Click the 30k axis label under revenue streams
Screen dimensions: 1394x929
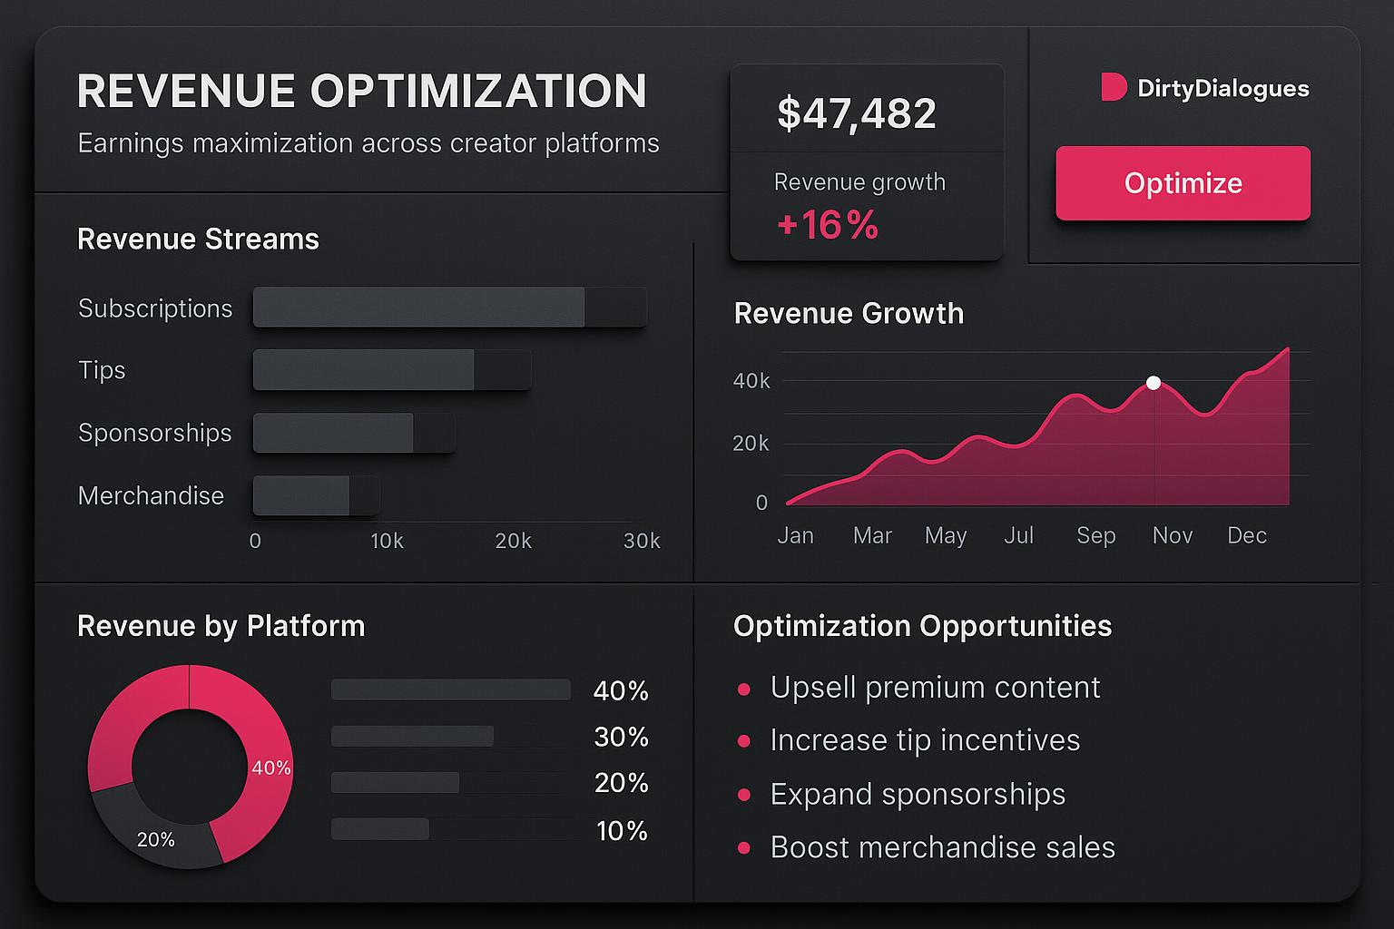point(642,541)
